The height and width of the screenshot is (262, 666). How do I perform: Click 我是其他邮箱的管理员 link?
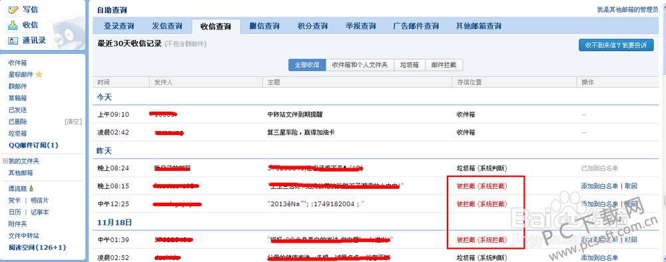[628, 10]
